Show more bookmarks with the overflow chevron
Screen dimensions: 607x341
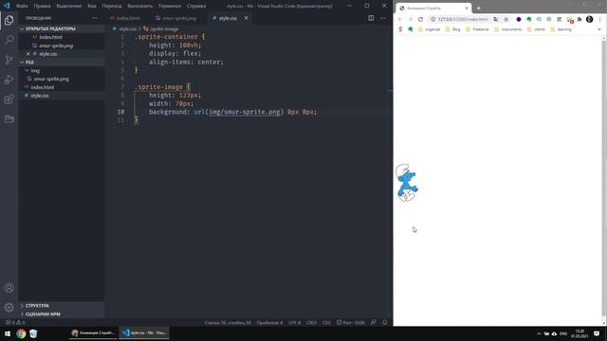tap(599, 29)
